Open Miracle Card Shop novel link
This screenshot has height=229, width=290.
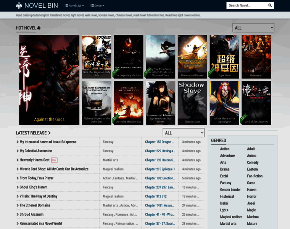[54, 169]
